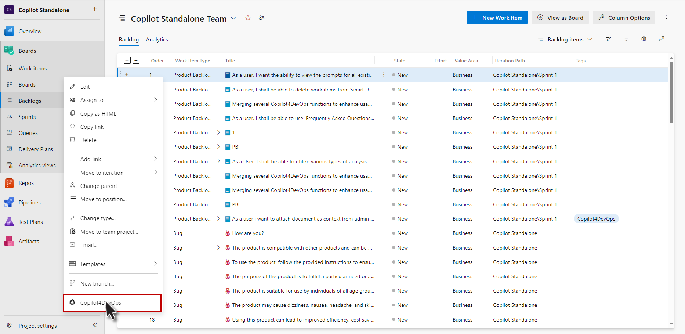685x334 pixels.
Task: Open the Pipelines hub icon
Action: pyautogui.click(x=9, y=202)
